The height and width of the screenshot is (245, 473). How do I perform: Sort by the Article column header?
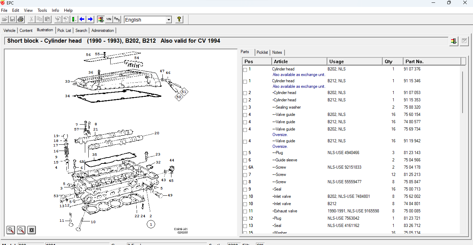point(299,61)
